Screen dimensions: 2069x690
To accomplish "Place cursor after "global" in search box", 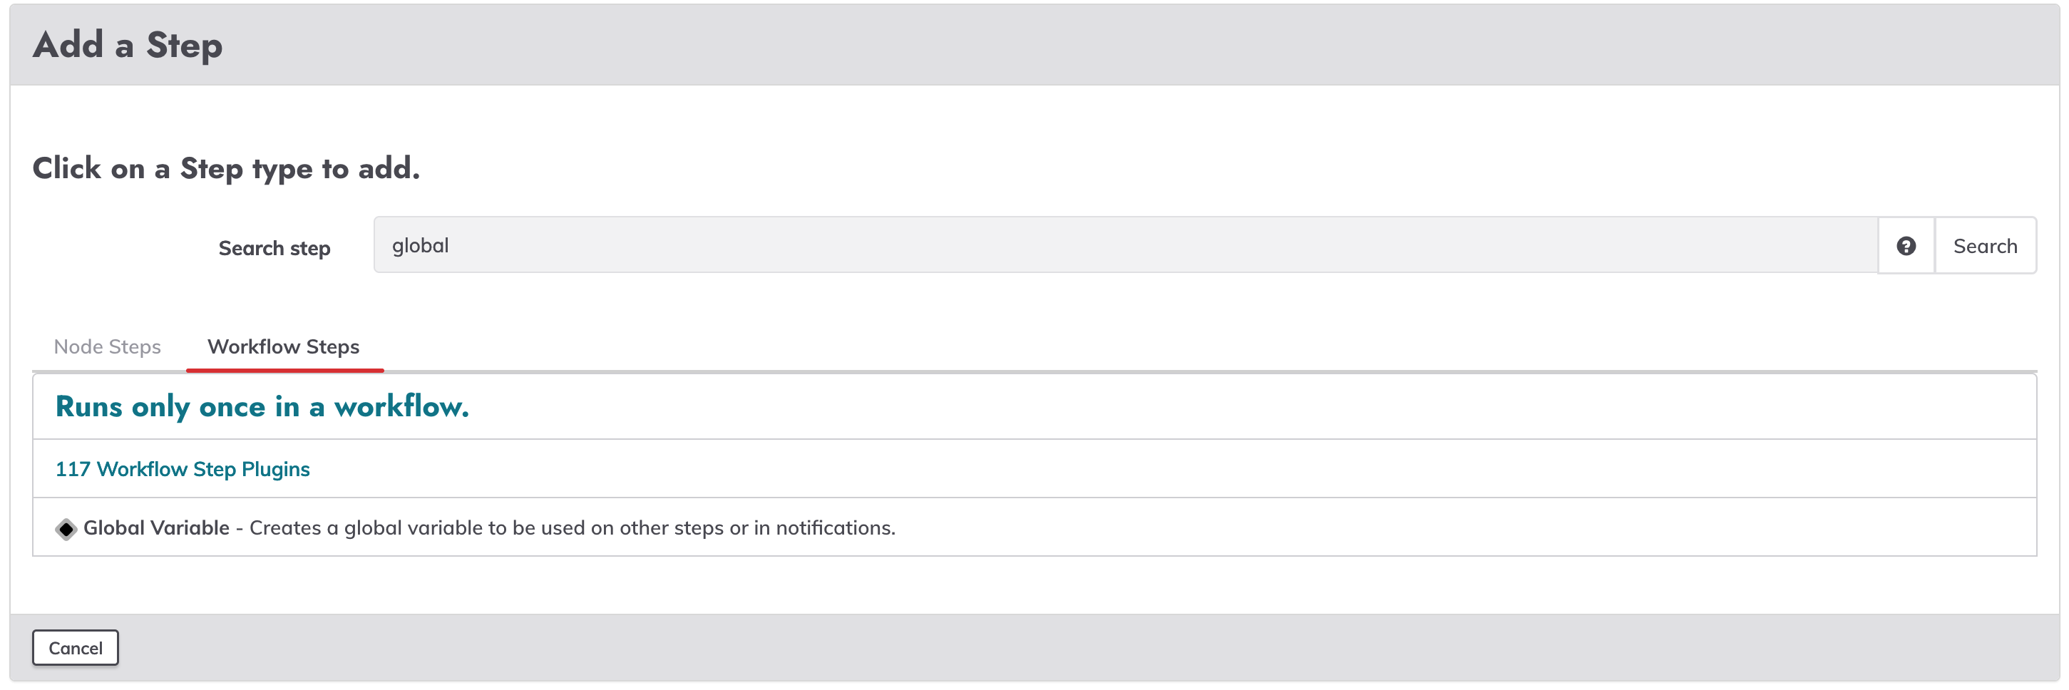I will [451, 246].
